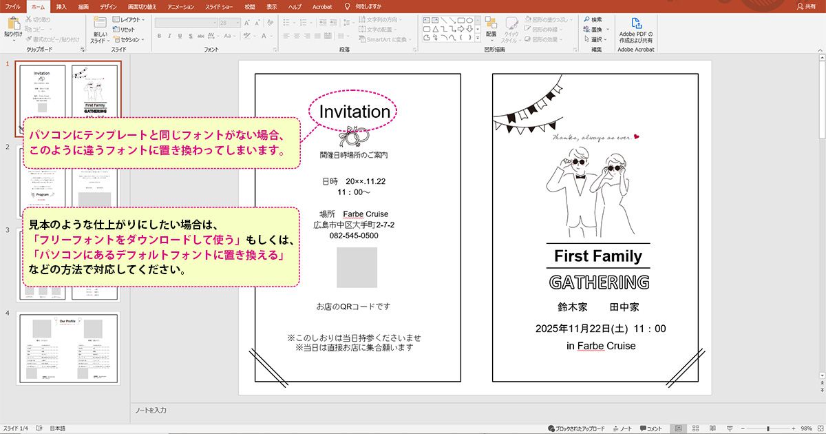Fit slide to current window icon

pyautogui.click(x=819, y=428)
